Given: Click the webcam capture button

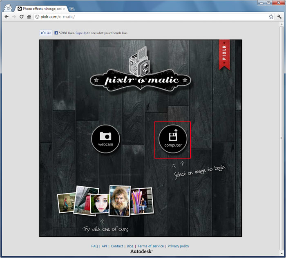Looking at the screenshot, I should pos(105,139).
